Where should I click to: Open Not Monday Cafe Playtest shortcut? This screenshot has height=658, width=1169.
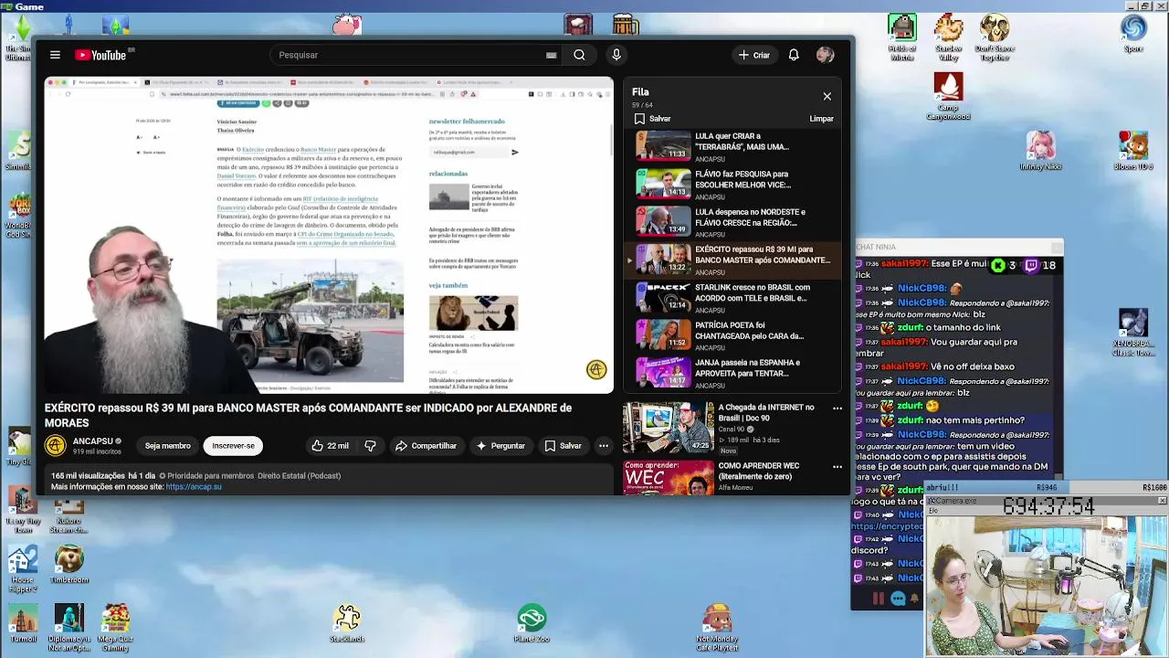(x=717, y=628)
